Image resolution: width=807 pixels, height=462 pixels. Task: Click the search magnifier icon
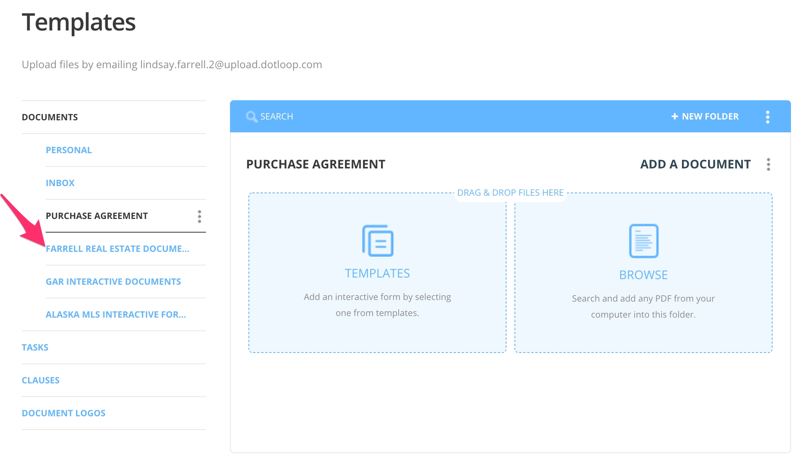[x=252, y=117]
